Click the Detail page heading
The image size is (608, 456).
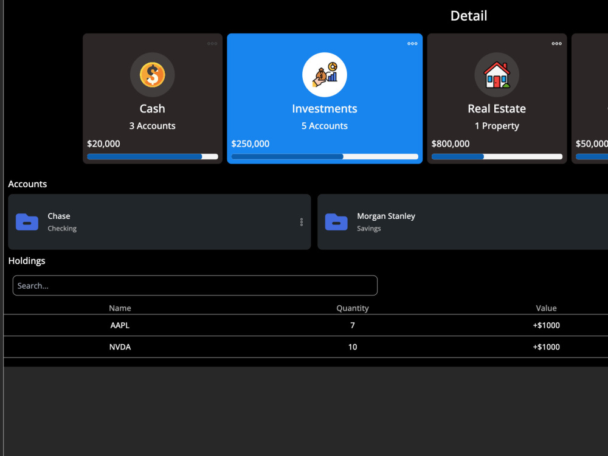click(468, 16)
